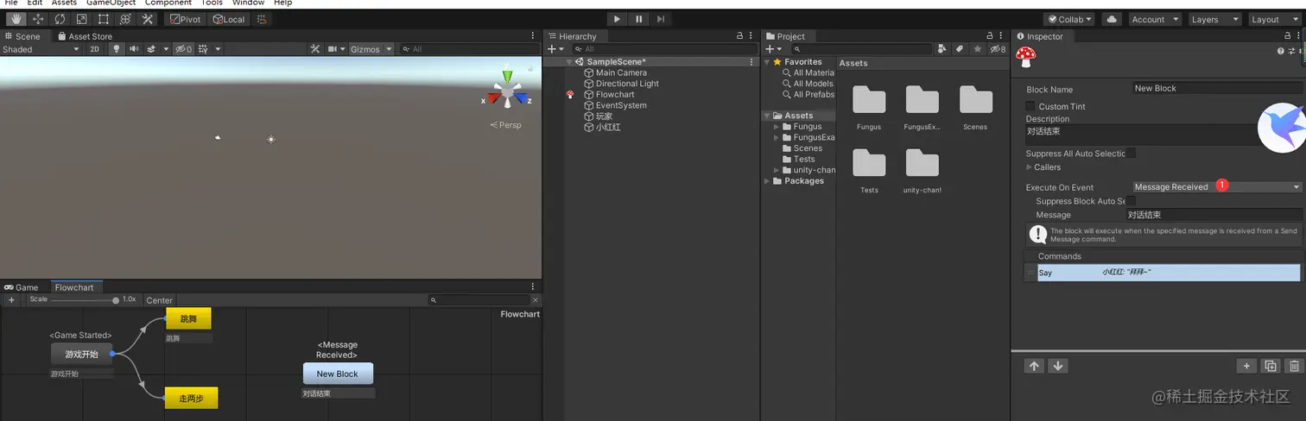Toggle scene audio speaker icon
The image size is (1306, 421).
(x=134, y=49)
